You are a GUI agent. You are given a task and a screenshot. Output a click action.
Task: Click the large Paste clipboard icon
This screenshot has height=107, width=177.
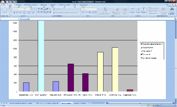click(x=5, y=9)
